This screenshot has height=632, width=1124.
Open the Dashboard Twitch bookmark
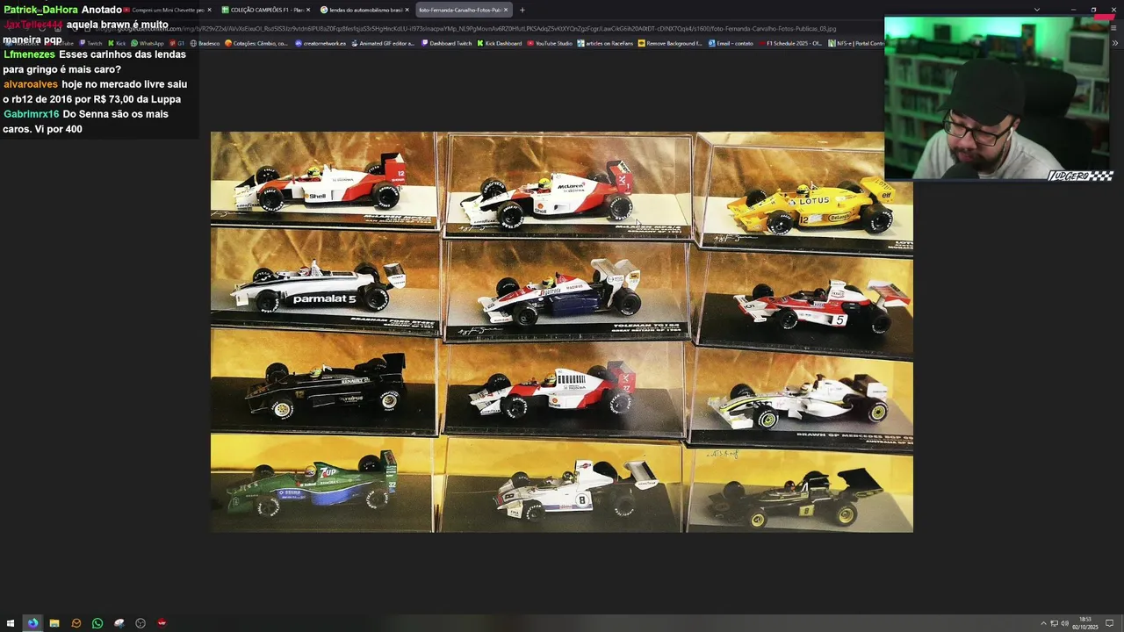tap(447, 43)
